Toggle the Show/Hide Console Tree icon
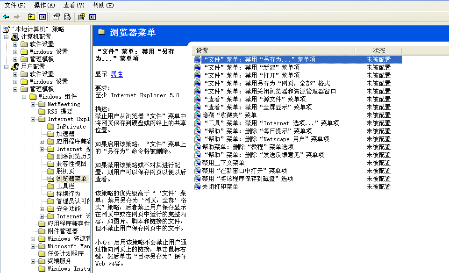The image size is (449, 273). 43,17
